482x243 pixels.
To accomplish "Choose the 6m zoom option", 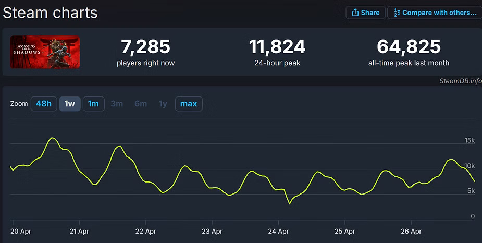I will click(x=141, y=104).
